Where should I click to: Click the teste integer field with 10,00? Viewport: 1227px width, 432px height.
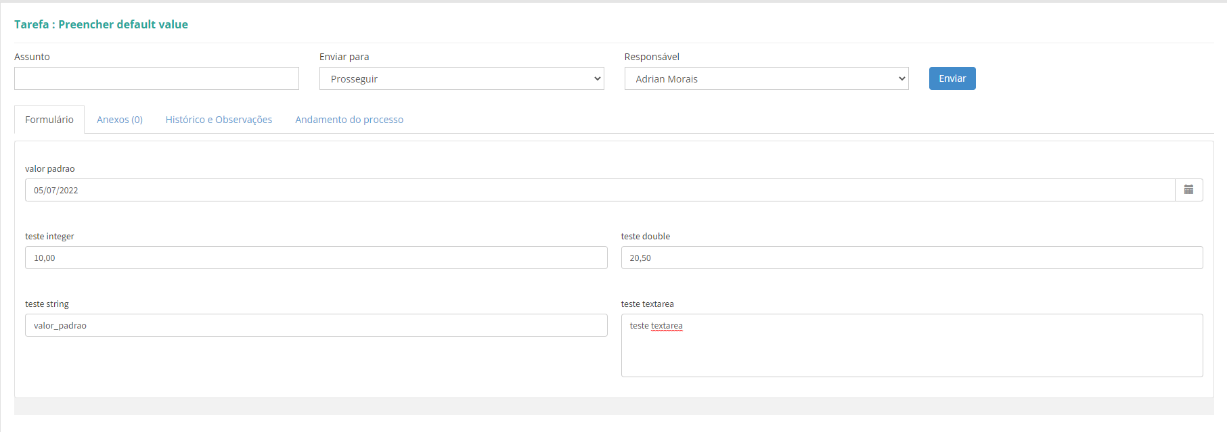tap(316, 258)
